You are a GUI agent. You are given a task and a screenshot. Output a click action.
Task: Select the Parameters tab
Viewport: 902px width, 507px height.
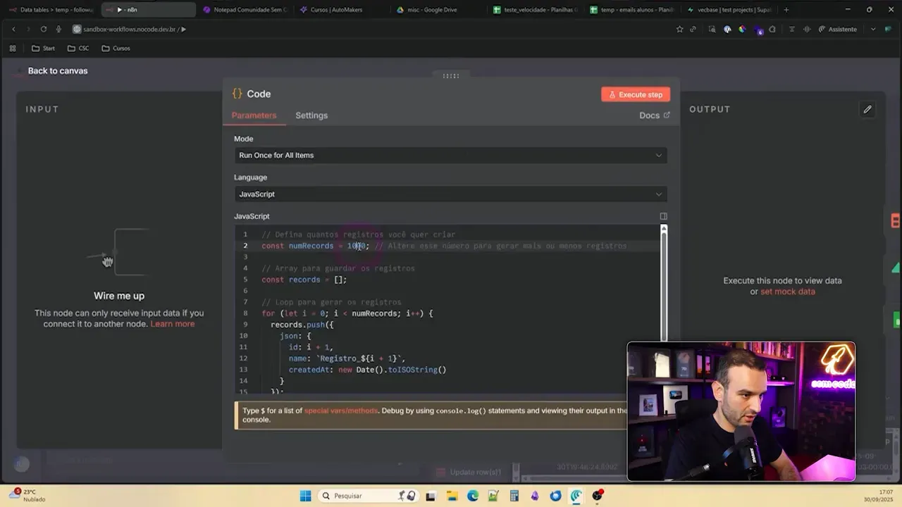tap(254, 115)
